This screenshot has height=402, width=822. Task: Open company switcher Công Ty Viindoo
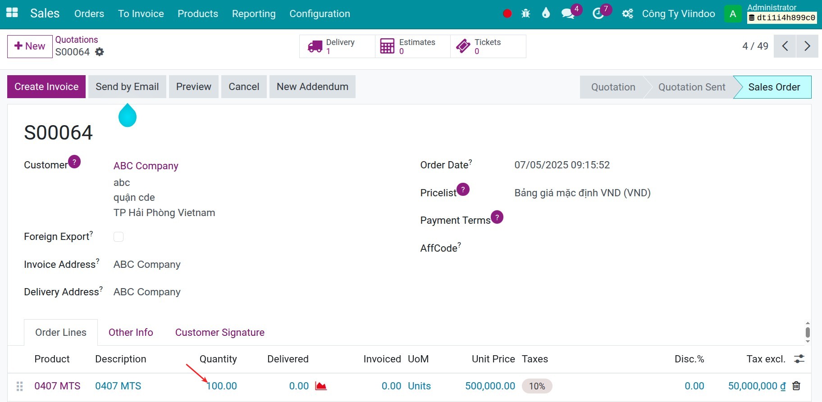tap(678, 14)
